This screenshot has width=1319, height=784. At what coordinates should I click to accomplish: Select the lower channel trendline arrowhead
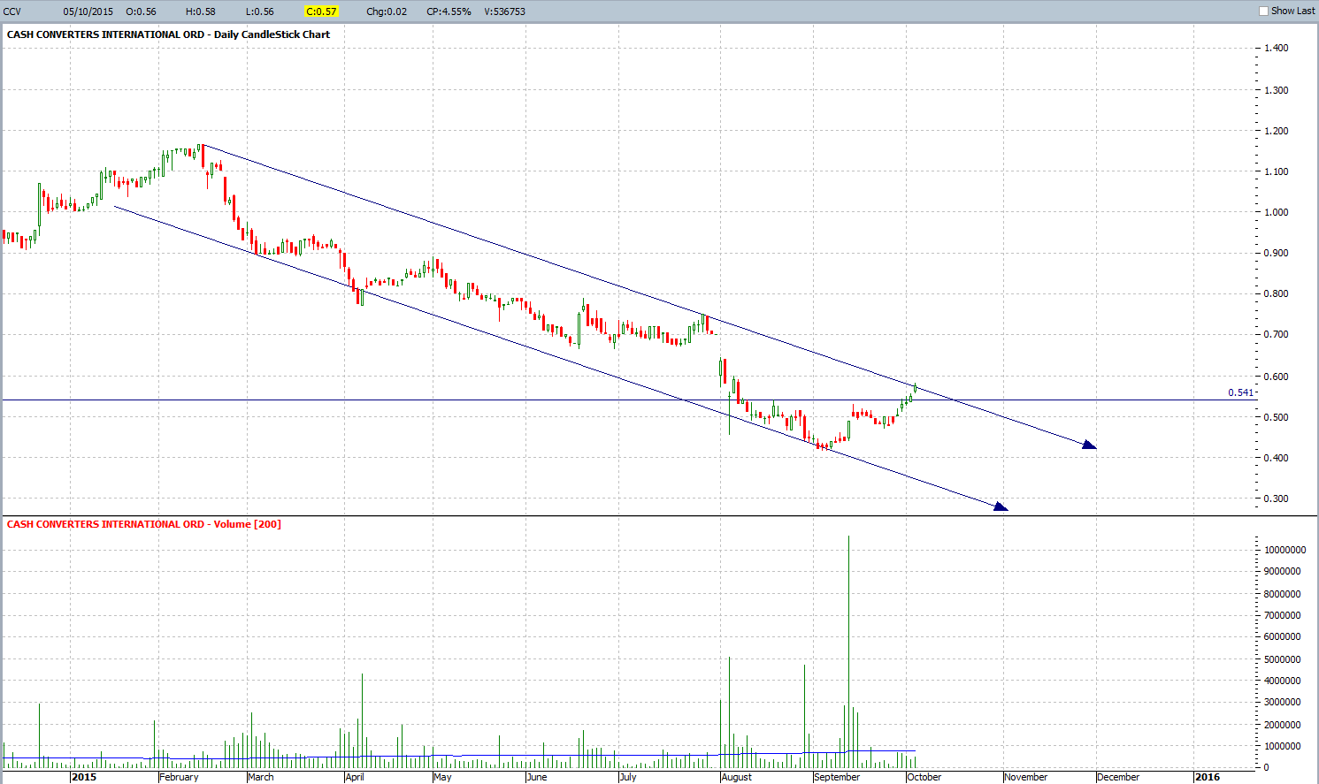[x=1001, y=506]
